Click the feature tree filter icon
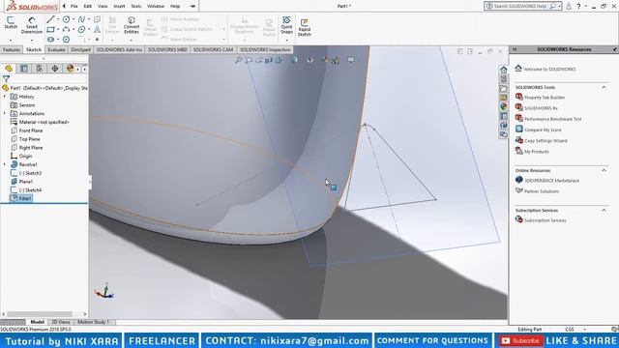Image resolution: width=619 pixels, height=348 pixels. click(x=6, y=79)
